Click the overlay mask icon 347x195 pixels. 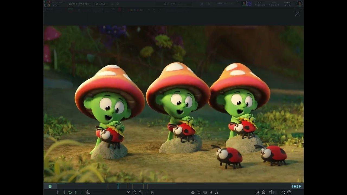point(205,192)
